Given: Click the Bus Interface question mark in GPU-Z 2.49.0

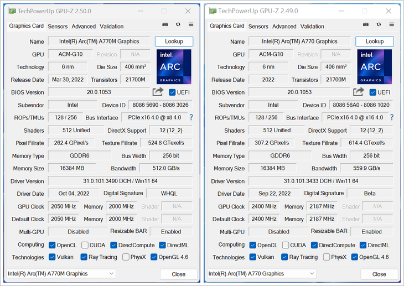Looking at the screenshot, I should point(392,117).
